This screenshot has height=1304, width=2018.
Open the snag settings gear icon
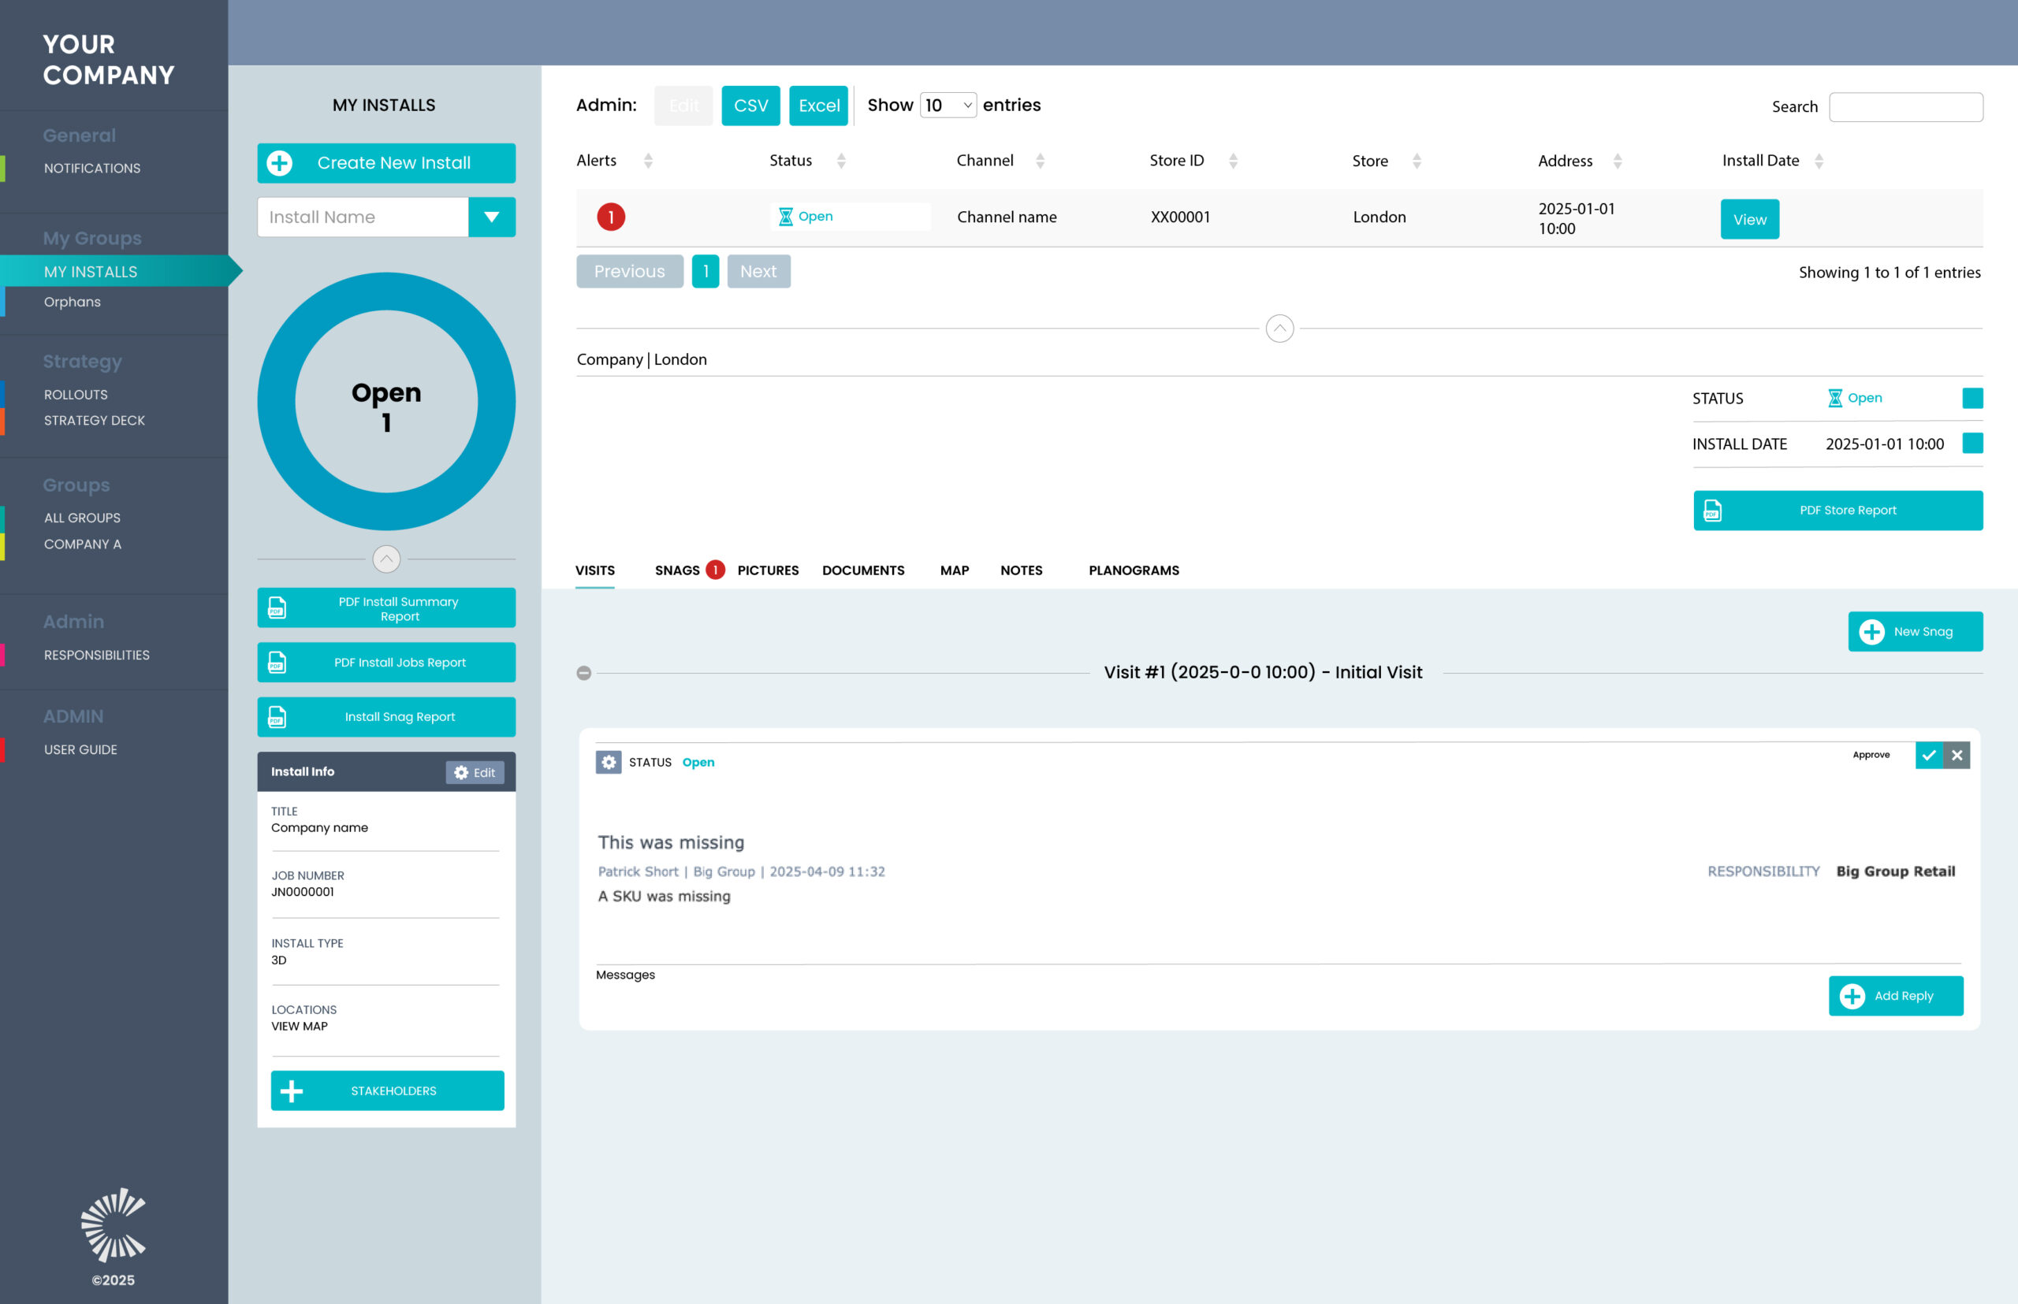click(609, 762)
